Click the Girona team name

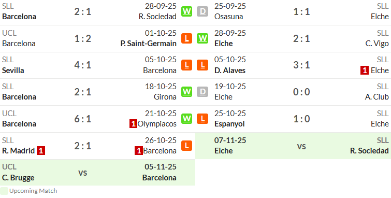point(165,97)
